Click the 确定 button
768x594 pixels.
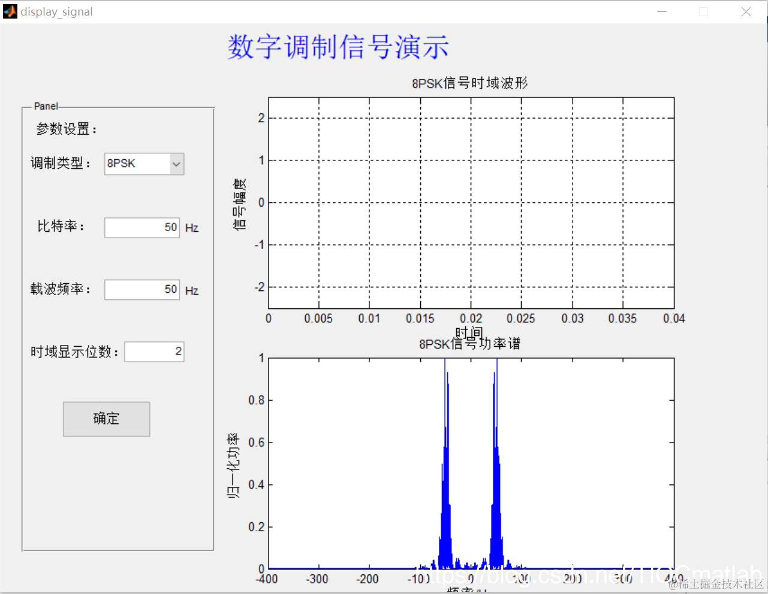[x=107, y=419]
